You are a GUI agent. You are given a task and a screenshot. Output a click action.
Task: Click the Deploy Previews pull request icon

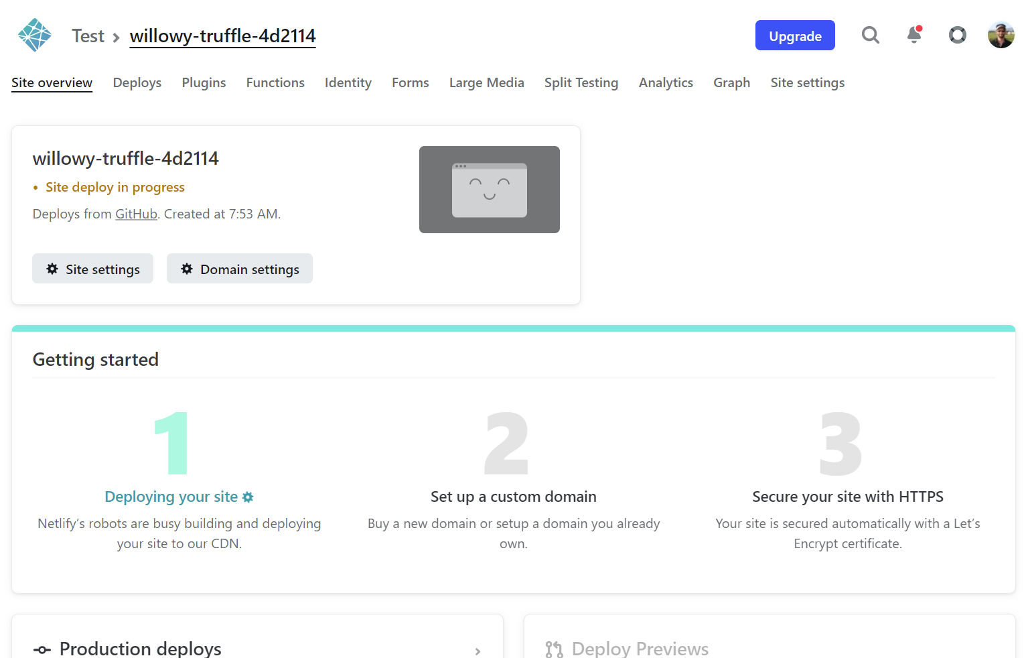554,649
